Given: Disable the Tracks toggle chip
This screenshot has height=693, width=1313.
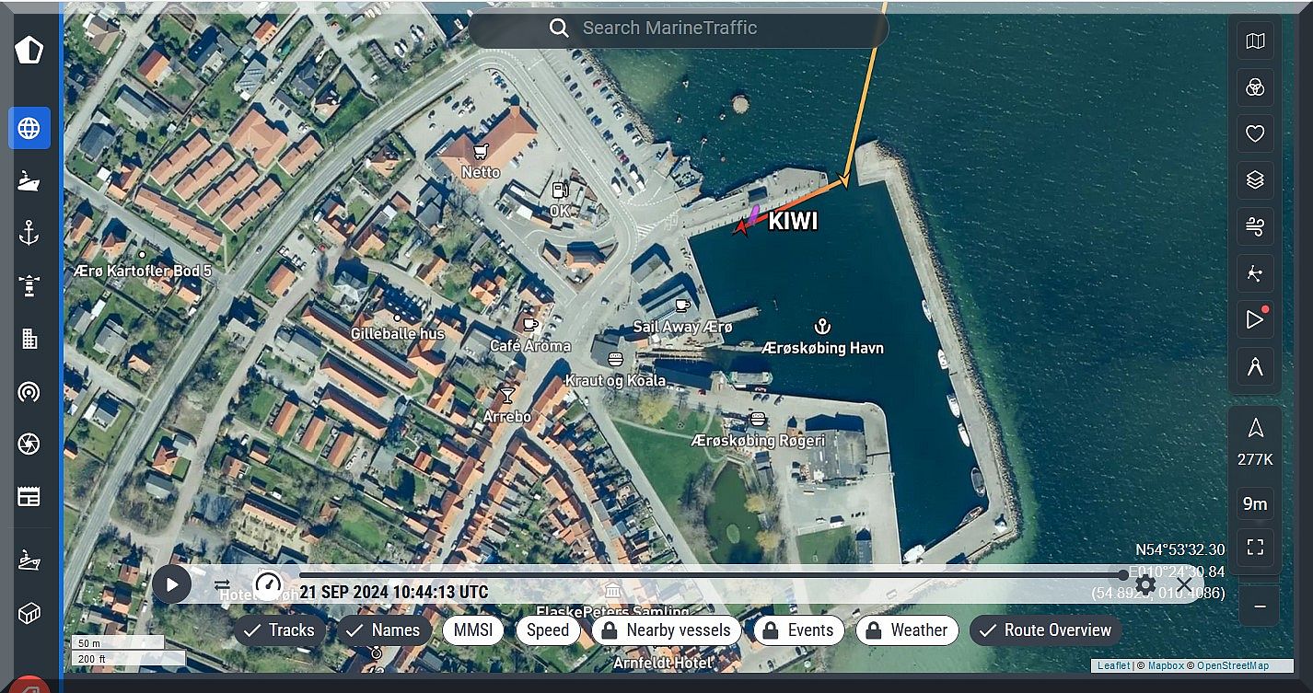Looking at the screenshot, I should (x=280, y=630).
